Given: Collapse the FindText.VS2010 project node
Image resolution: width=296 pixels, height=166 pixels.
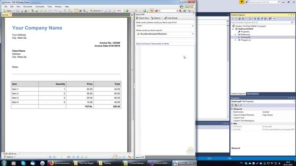Looking at the screenshot, I should tap(233, 29).
